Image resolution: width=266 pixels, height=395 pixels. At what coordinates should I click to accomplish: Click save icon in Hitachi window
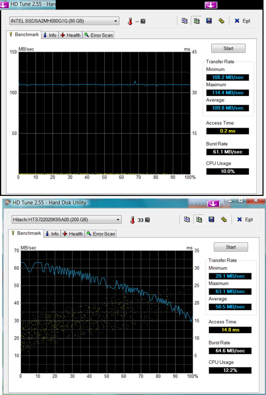pos(211,220)
